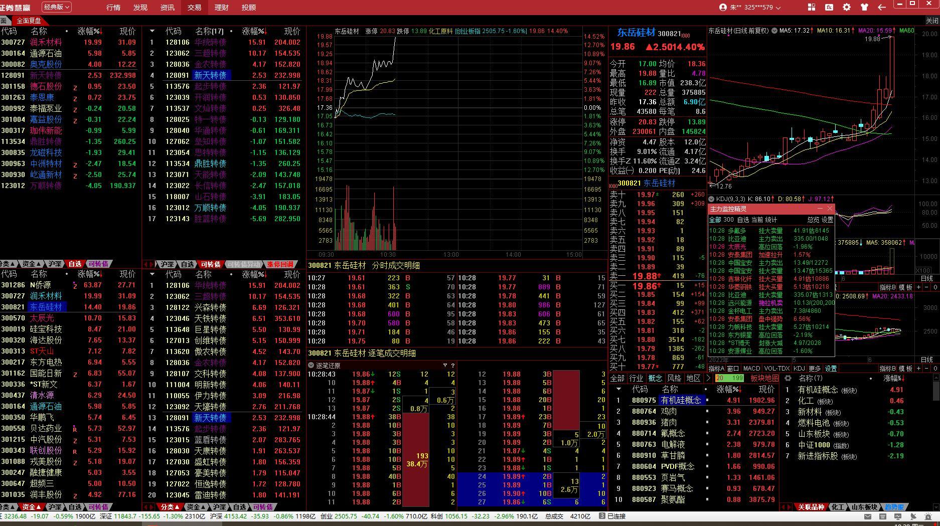Viewport: 940px width, 526px height.
Task: Zoom out lower chart with minus button
Action: pyautogui.click(x=927, y=369)
